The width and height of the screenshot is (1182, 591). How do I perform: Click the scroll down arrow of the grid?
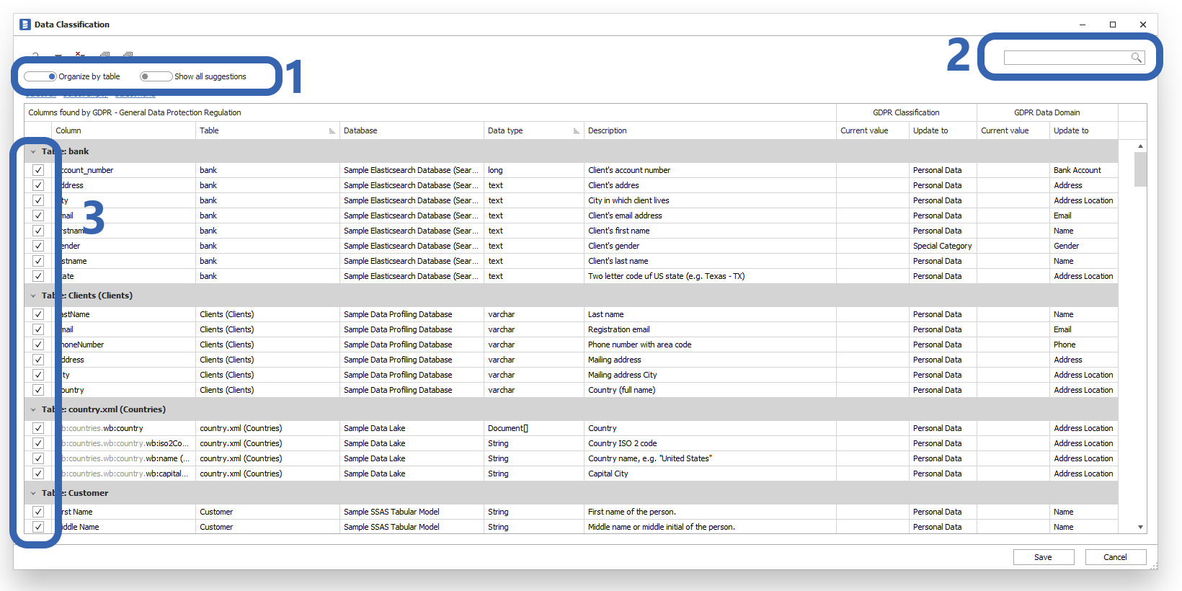click(1140, 527)
